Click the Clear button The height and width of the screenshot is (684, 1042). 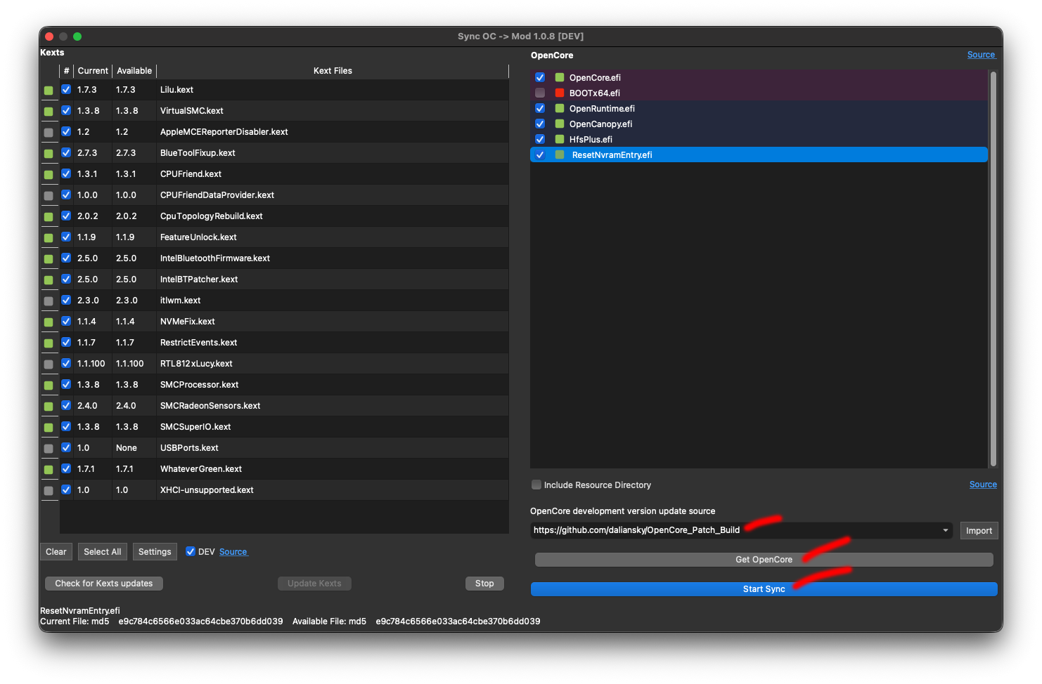point(56,552)
